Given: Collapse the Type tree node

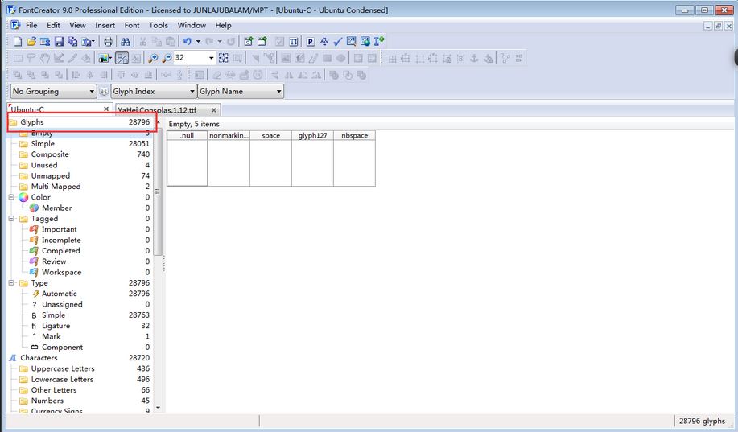Looking at the screenshot, I should pos(11,283).
